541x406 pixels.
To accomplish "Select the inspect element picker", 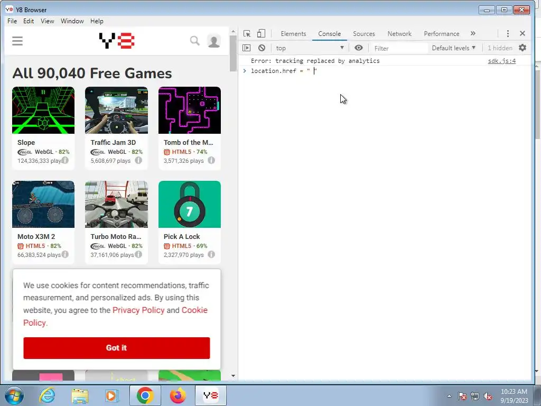I will coord(247,33).
